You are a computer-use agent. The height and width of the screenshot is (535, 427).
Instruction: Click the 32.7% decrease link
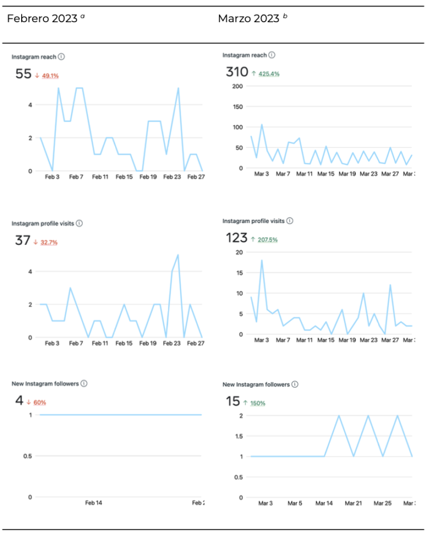coord(49,242)
